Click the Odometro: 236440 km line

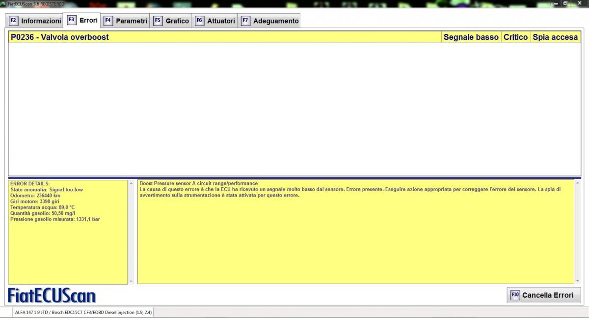tap(35, 195)
